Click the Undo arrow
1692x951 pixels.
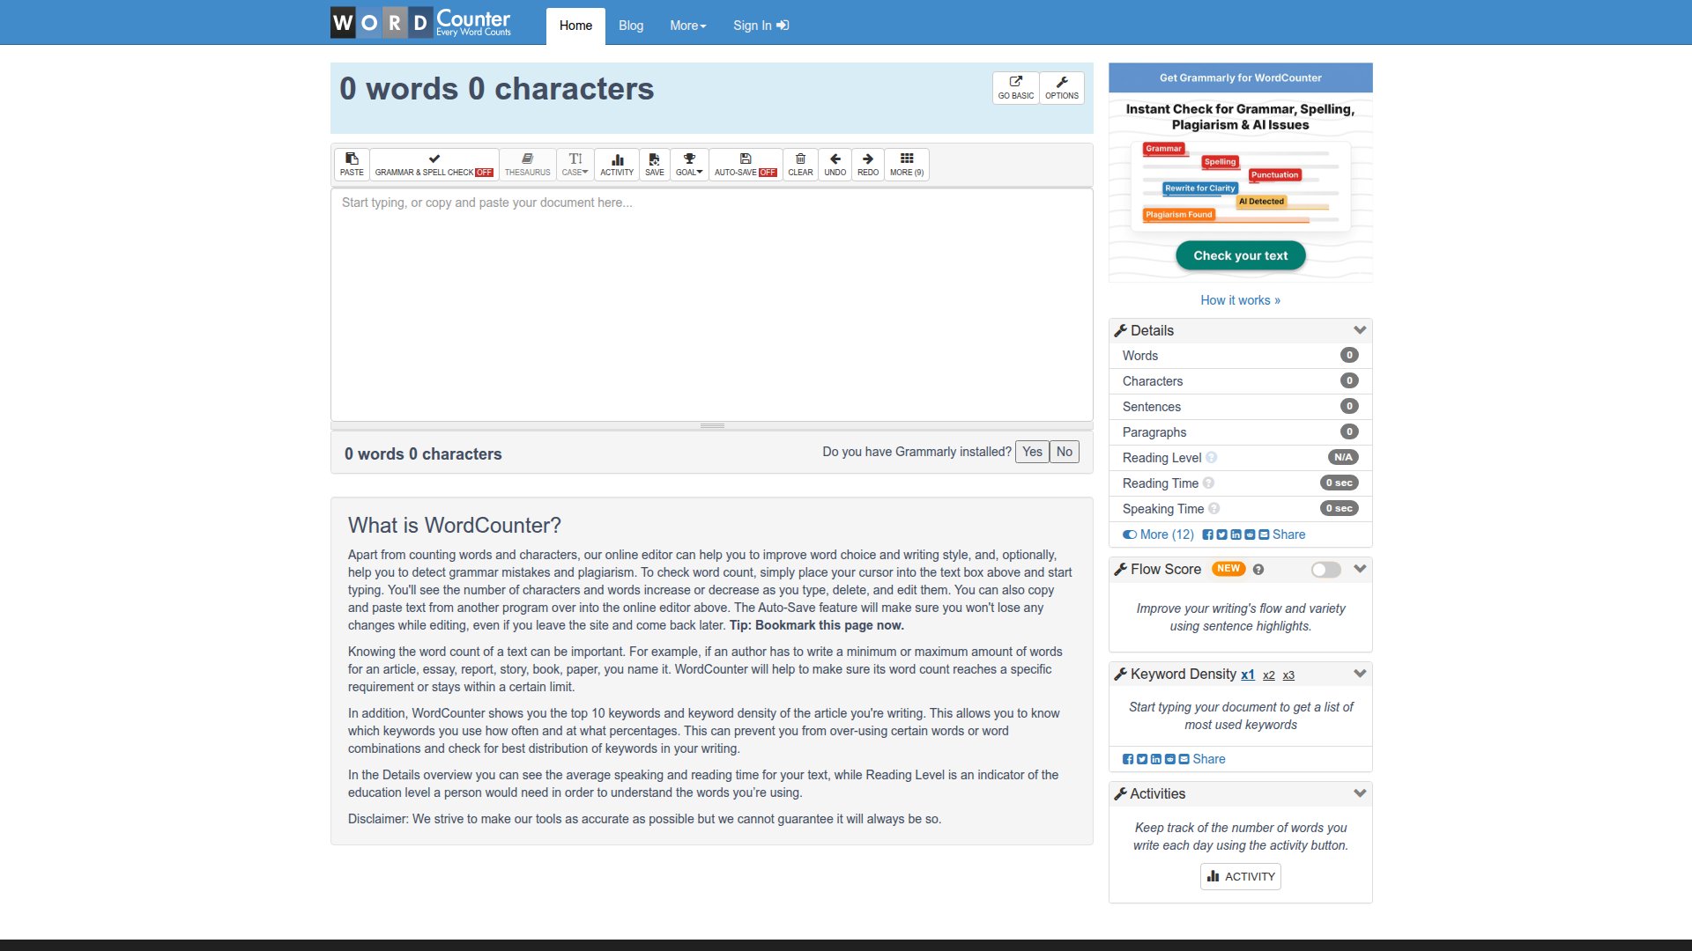point(835,165)
